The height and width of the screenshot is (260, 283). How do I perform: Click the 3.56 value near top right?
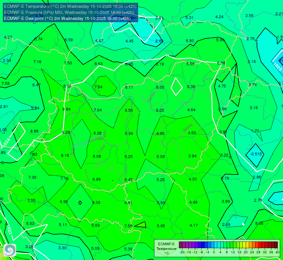tap(249, 16)
